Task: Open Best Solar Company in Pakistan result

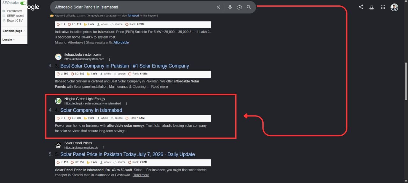Action: [125, 66]
